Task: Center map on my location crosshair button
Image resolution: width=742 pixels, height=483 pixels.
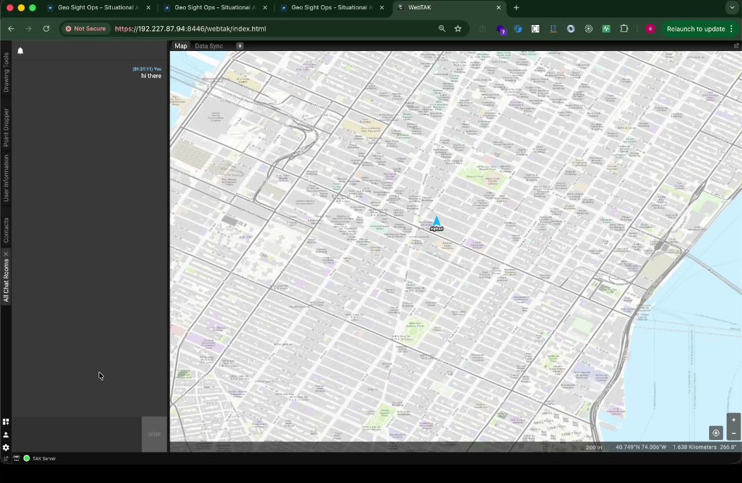Action: point(716,433)
